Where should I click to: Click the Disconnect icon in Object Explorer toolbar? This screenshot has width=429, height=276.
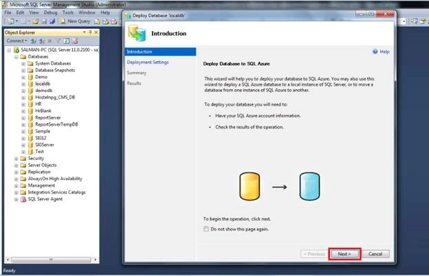[42, 41]
